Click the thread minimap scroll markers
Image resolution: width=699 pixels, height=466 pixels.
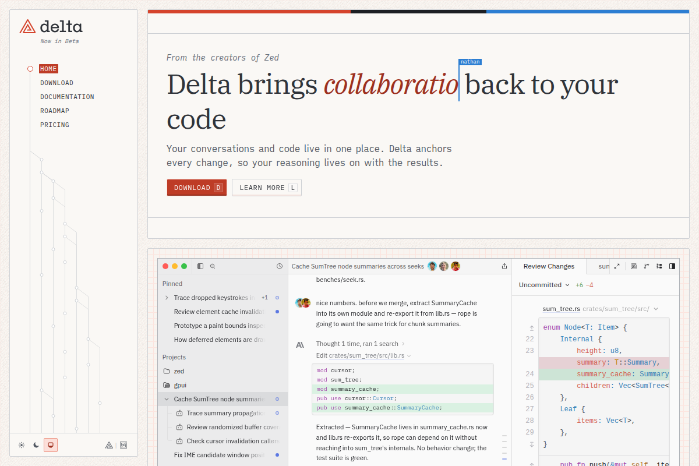tap(504, 447)
